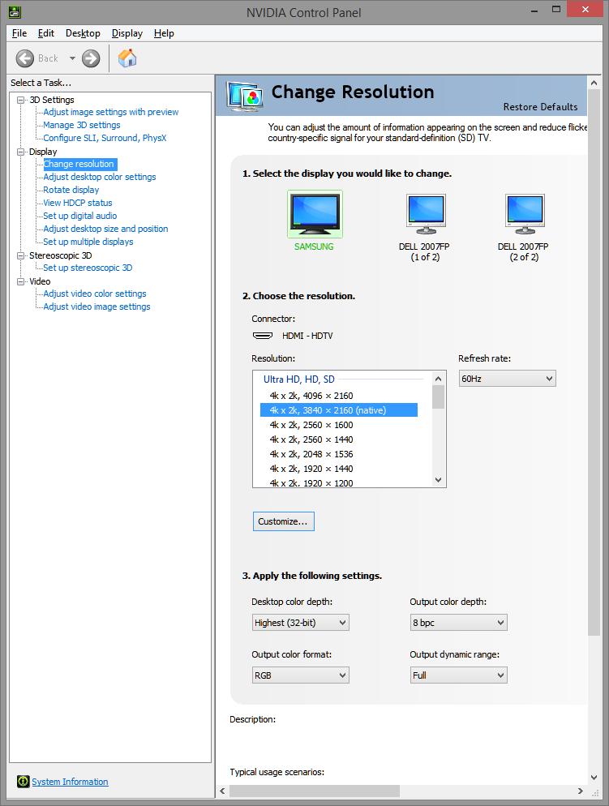Open the Desktop menu
Viewport: 609px width, 806px height.
click(x=83, y=33)
